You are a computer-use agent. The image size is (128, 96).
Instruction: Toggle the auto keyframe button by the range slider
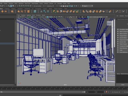coord(106,92)
